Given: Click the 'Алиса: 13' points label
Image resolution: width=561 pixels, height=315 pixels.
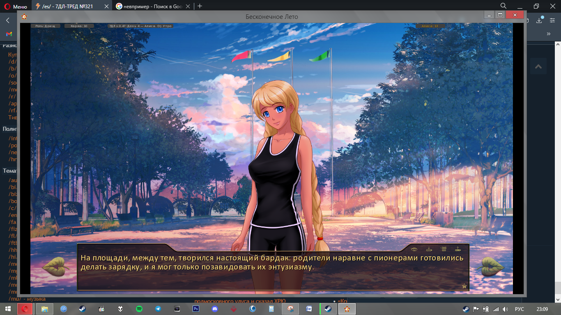Looking at the screenshot, I should tap(430, 26).
